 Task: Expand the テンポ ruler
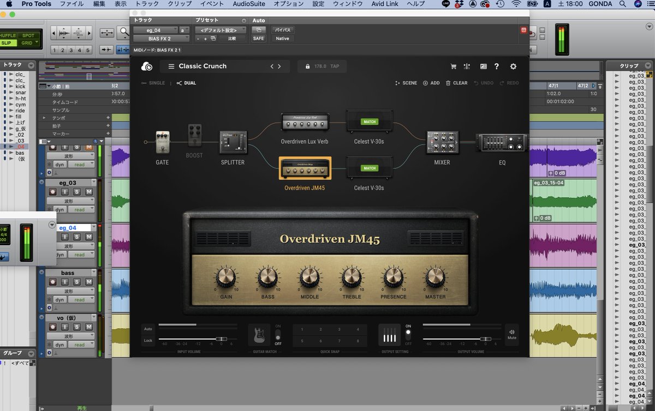[45, 118]
